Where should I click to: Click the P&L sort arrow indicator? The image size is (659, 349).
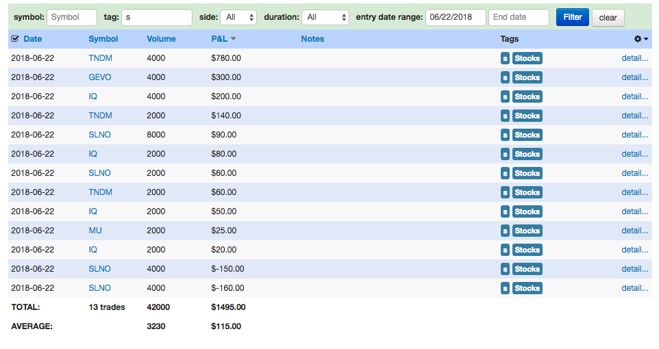click(234, 38)
